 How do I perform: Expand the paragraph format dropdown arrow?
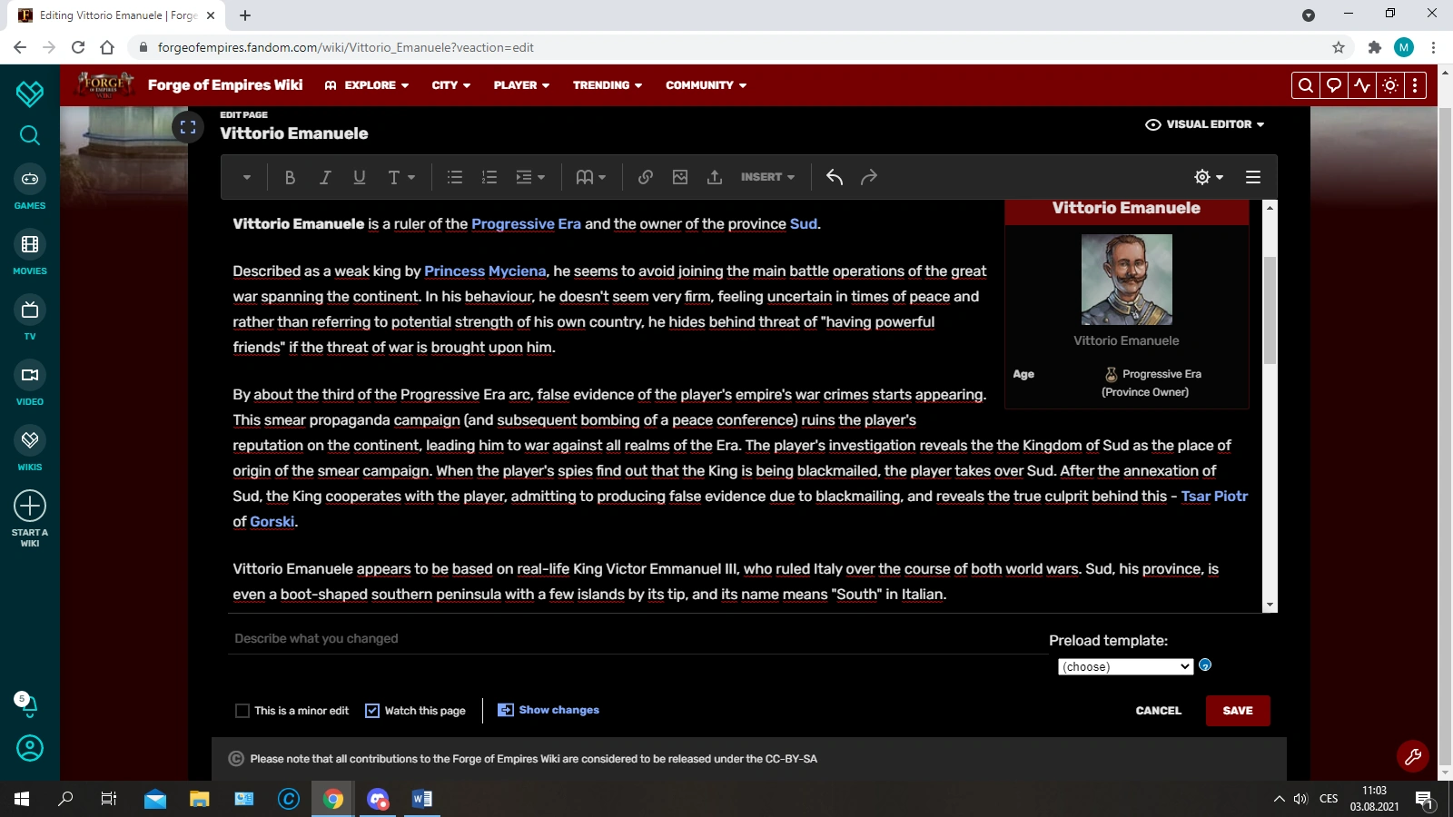(x=247, y=177)
